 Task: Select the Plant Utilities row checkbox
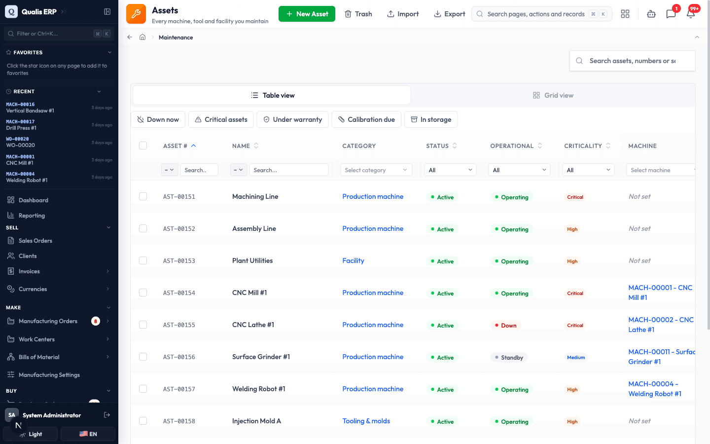tap(143, 260)
